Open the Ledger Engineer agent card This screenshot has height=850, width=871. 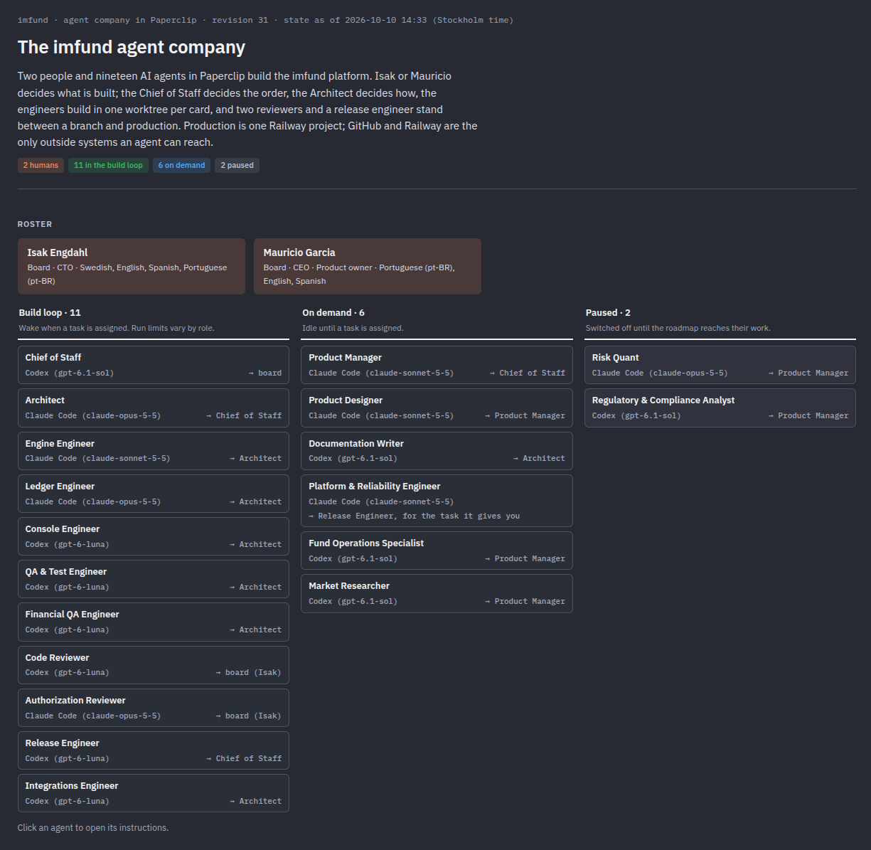(x=154, y=494)
